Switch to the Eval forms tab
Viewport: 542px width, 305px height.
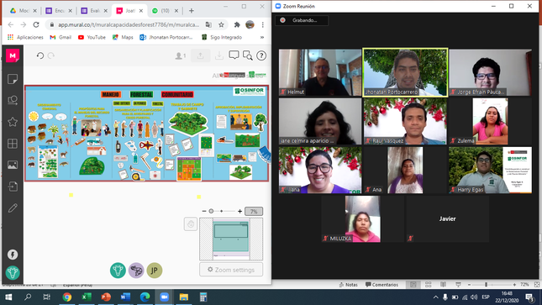point(94,11)
